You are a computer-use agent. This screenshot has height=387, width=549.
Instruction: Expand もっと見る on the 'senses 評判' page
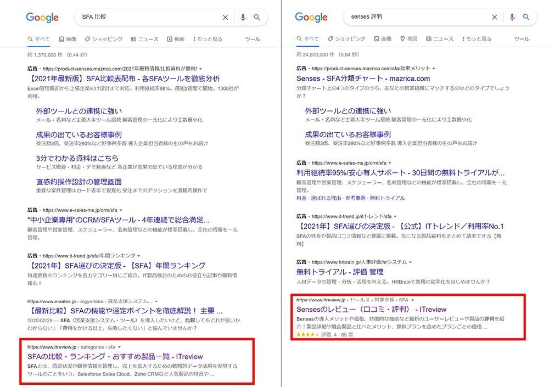point(477,39)
